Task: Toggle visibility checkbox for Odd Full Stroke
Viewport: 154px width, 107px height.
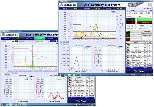Action: click(x=127, y=59)
